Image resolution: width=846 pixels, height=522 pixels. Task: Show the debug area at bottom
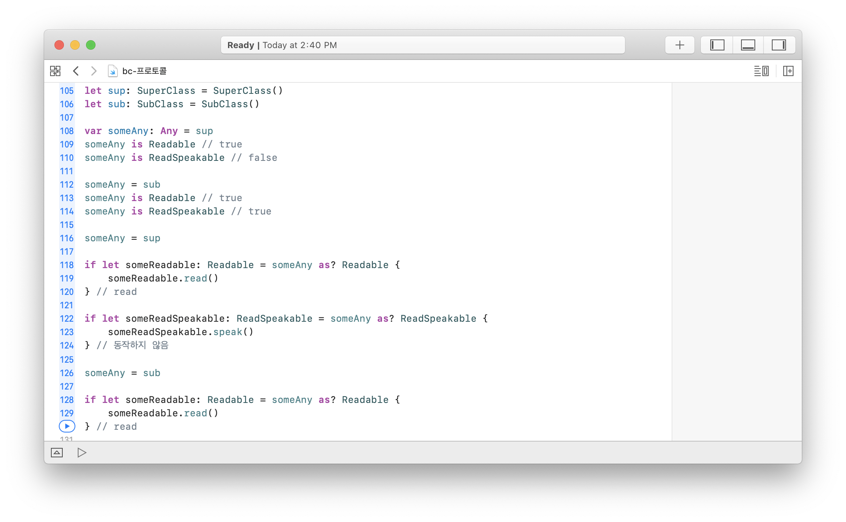pyautogui.click(x=57, y=453)
